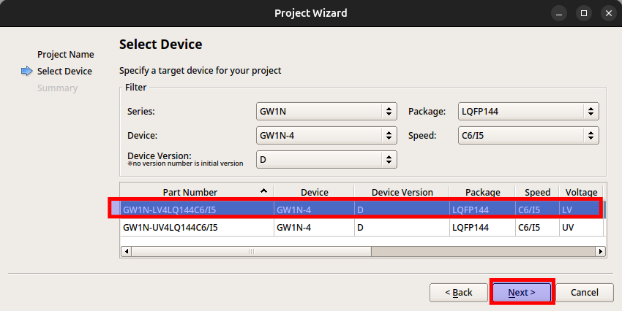Screen dimensions: 622x311
Task: Open the Package dropdown showing LQFP144
Action: (528, 111)
